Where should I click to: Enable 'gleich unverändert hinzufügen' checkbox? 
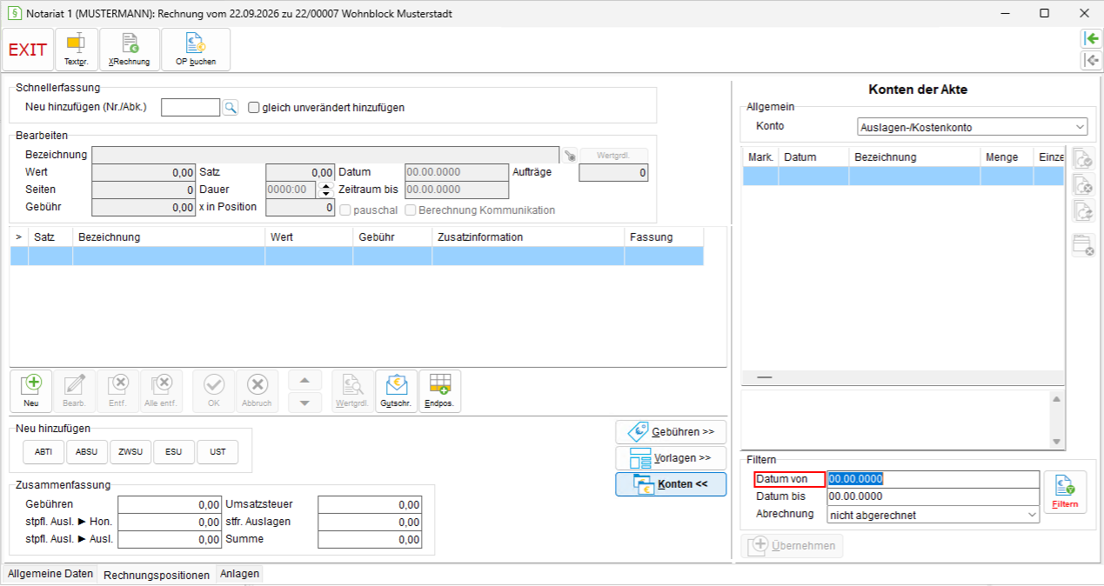tap(255, 108)
